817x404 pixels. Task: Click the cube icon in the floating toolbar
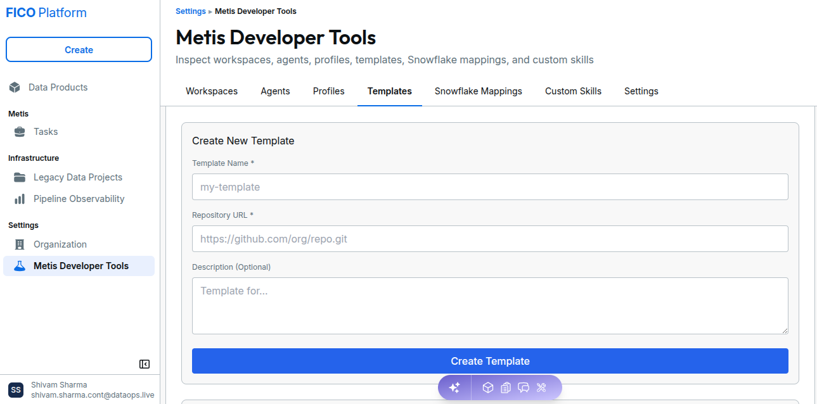coord(487,388)
